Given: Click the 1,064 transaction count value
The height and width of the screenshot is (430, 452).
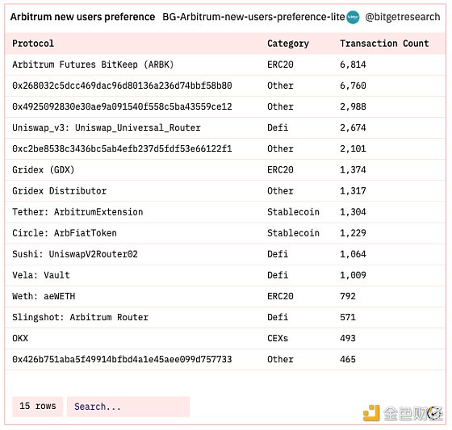Looking at the screenshot, I should point(353,254).
